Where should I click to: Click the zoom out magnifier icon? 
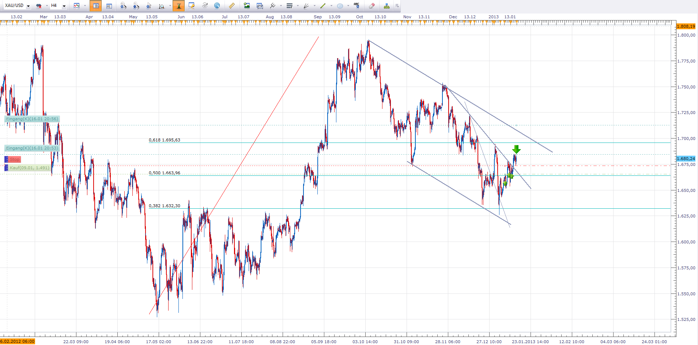pyautogui.click(x=136, y=6)
